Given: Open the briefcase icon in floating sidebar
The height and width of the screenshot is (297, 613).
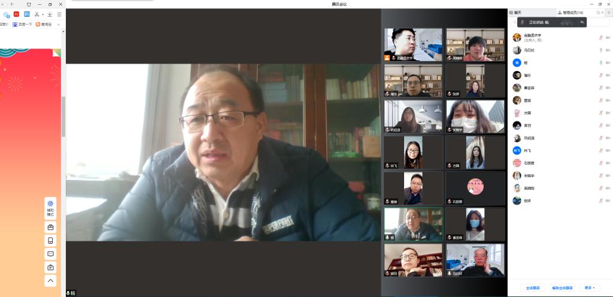Looking at the screenshot, I should (x=51, y=228).
